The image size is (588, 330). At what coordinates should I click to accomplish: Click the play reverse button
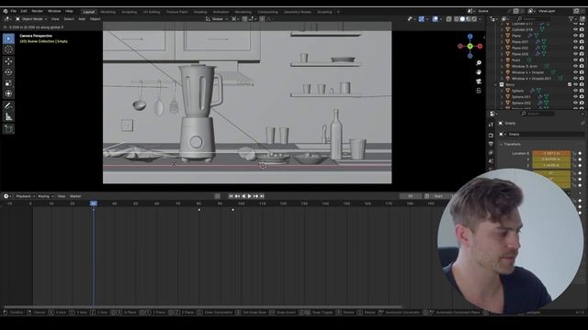point(243,196)
